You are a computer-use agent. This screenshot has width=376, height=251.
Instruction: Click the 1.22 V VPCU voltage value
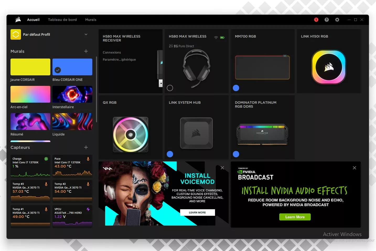pos(60,217)
